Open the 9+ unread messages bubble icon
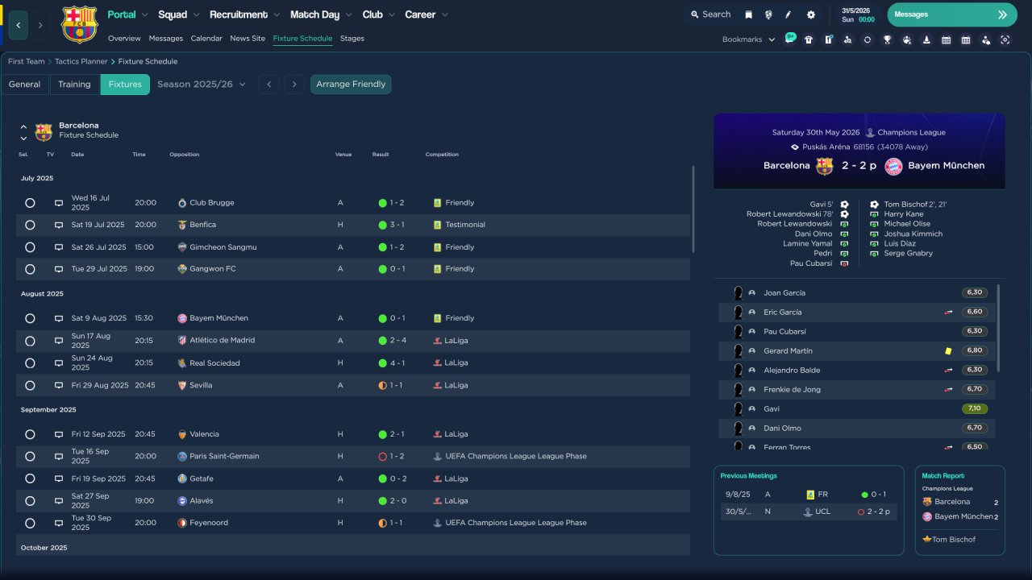1032x580 pixels. pos(790,38)
